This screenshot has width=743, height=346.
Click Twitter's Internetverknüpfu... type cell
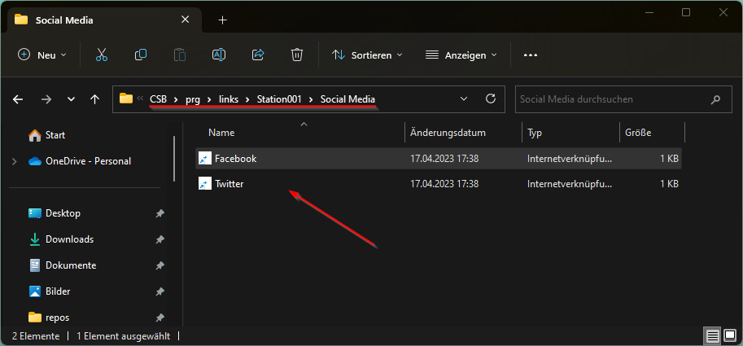[570, 184]
